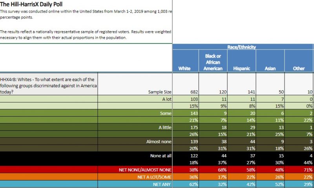Select Asian NET ANY value 52%
This screenshot has height=188, width=314.
pyautogui.click(x=279, y=184)
